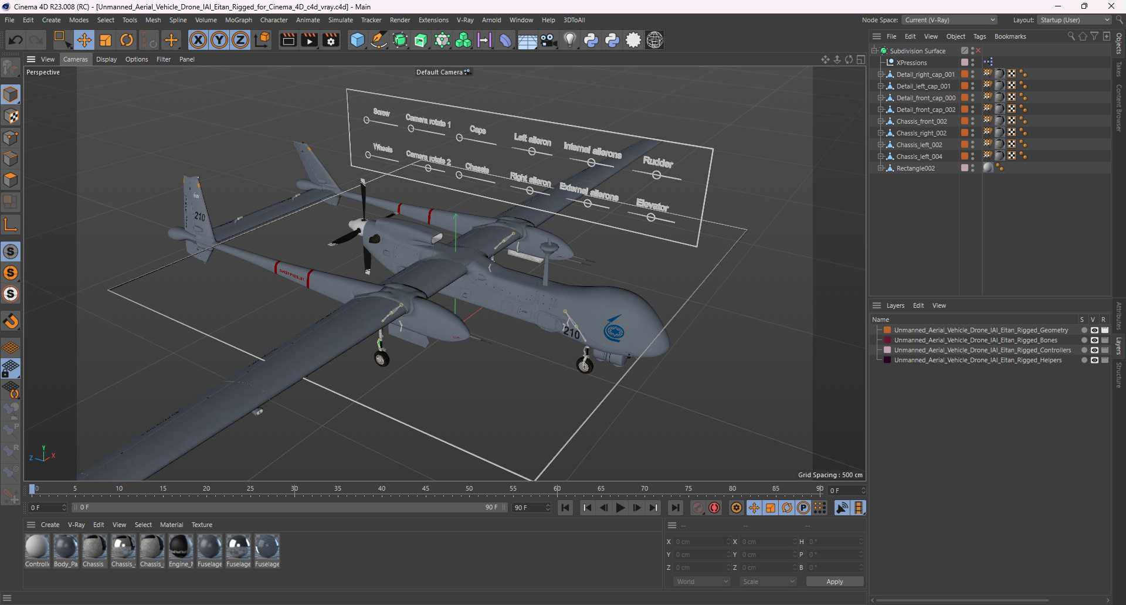Expand Chassis_front_002 tree item
1126x605 pixels.
(880, 121)
